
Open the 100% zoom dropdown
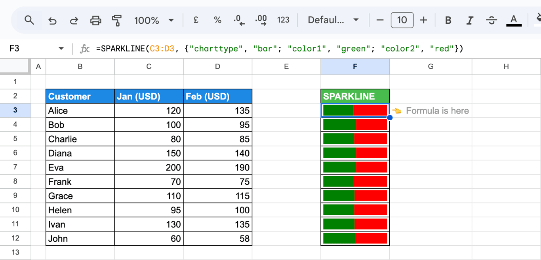pos(154,20)
